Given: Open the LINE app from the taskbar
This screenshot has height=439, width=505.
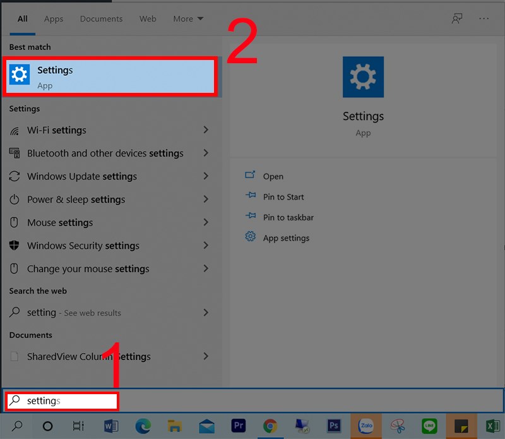Looking at the screenshot, I should [x=429, y=426].
